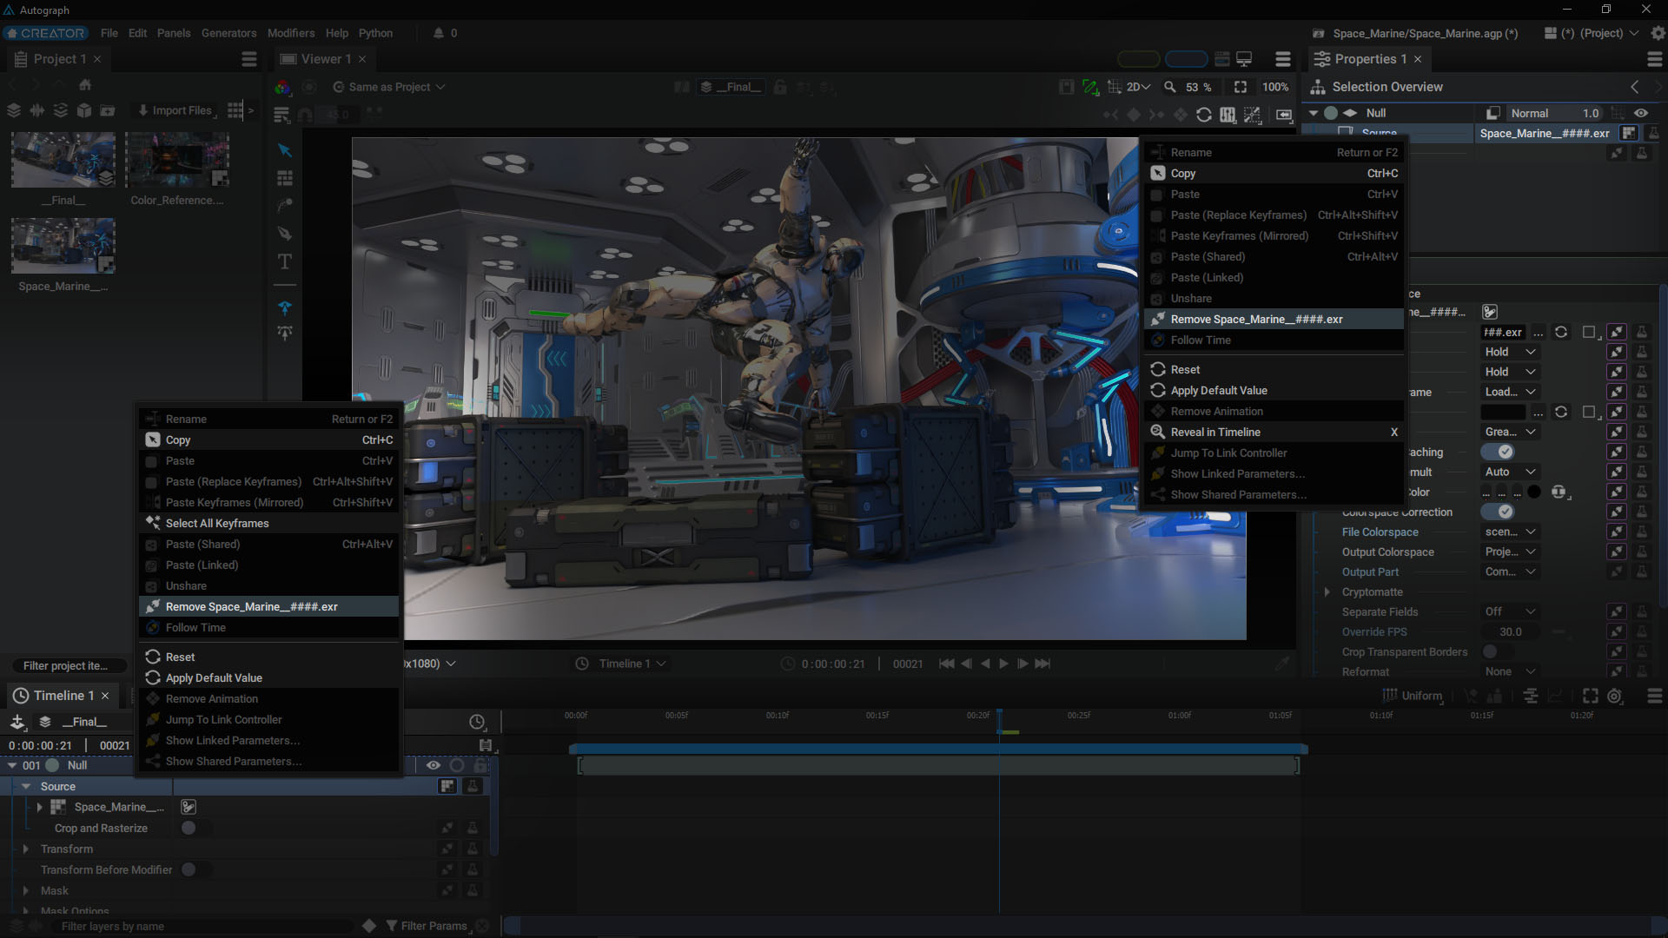1668x938 pixels.
Task: Expand the Mask group in timeline
Action: (25, 890)
